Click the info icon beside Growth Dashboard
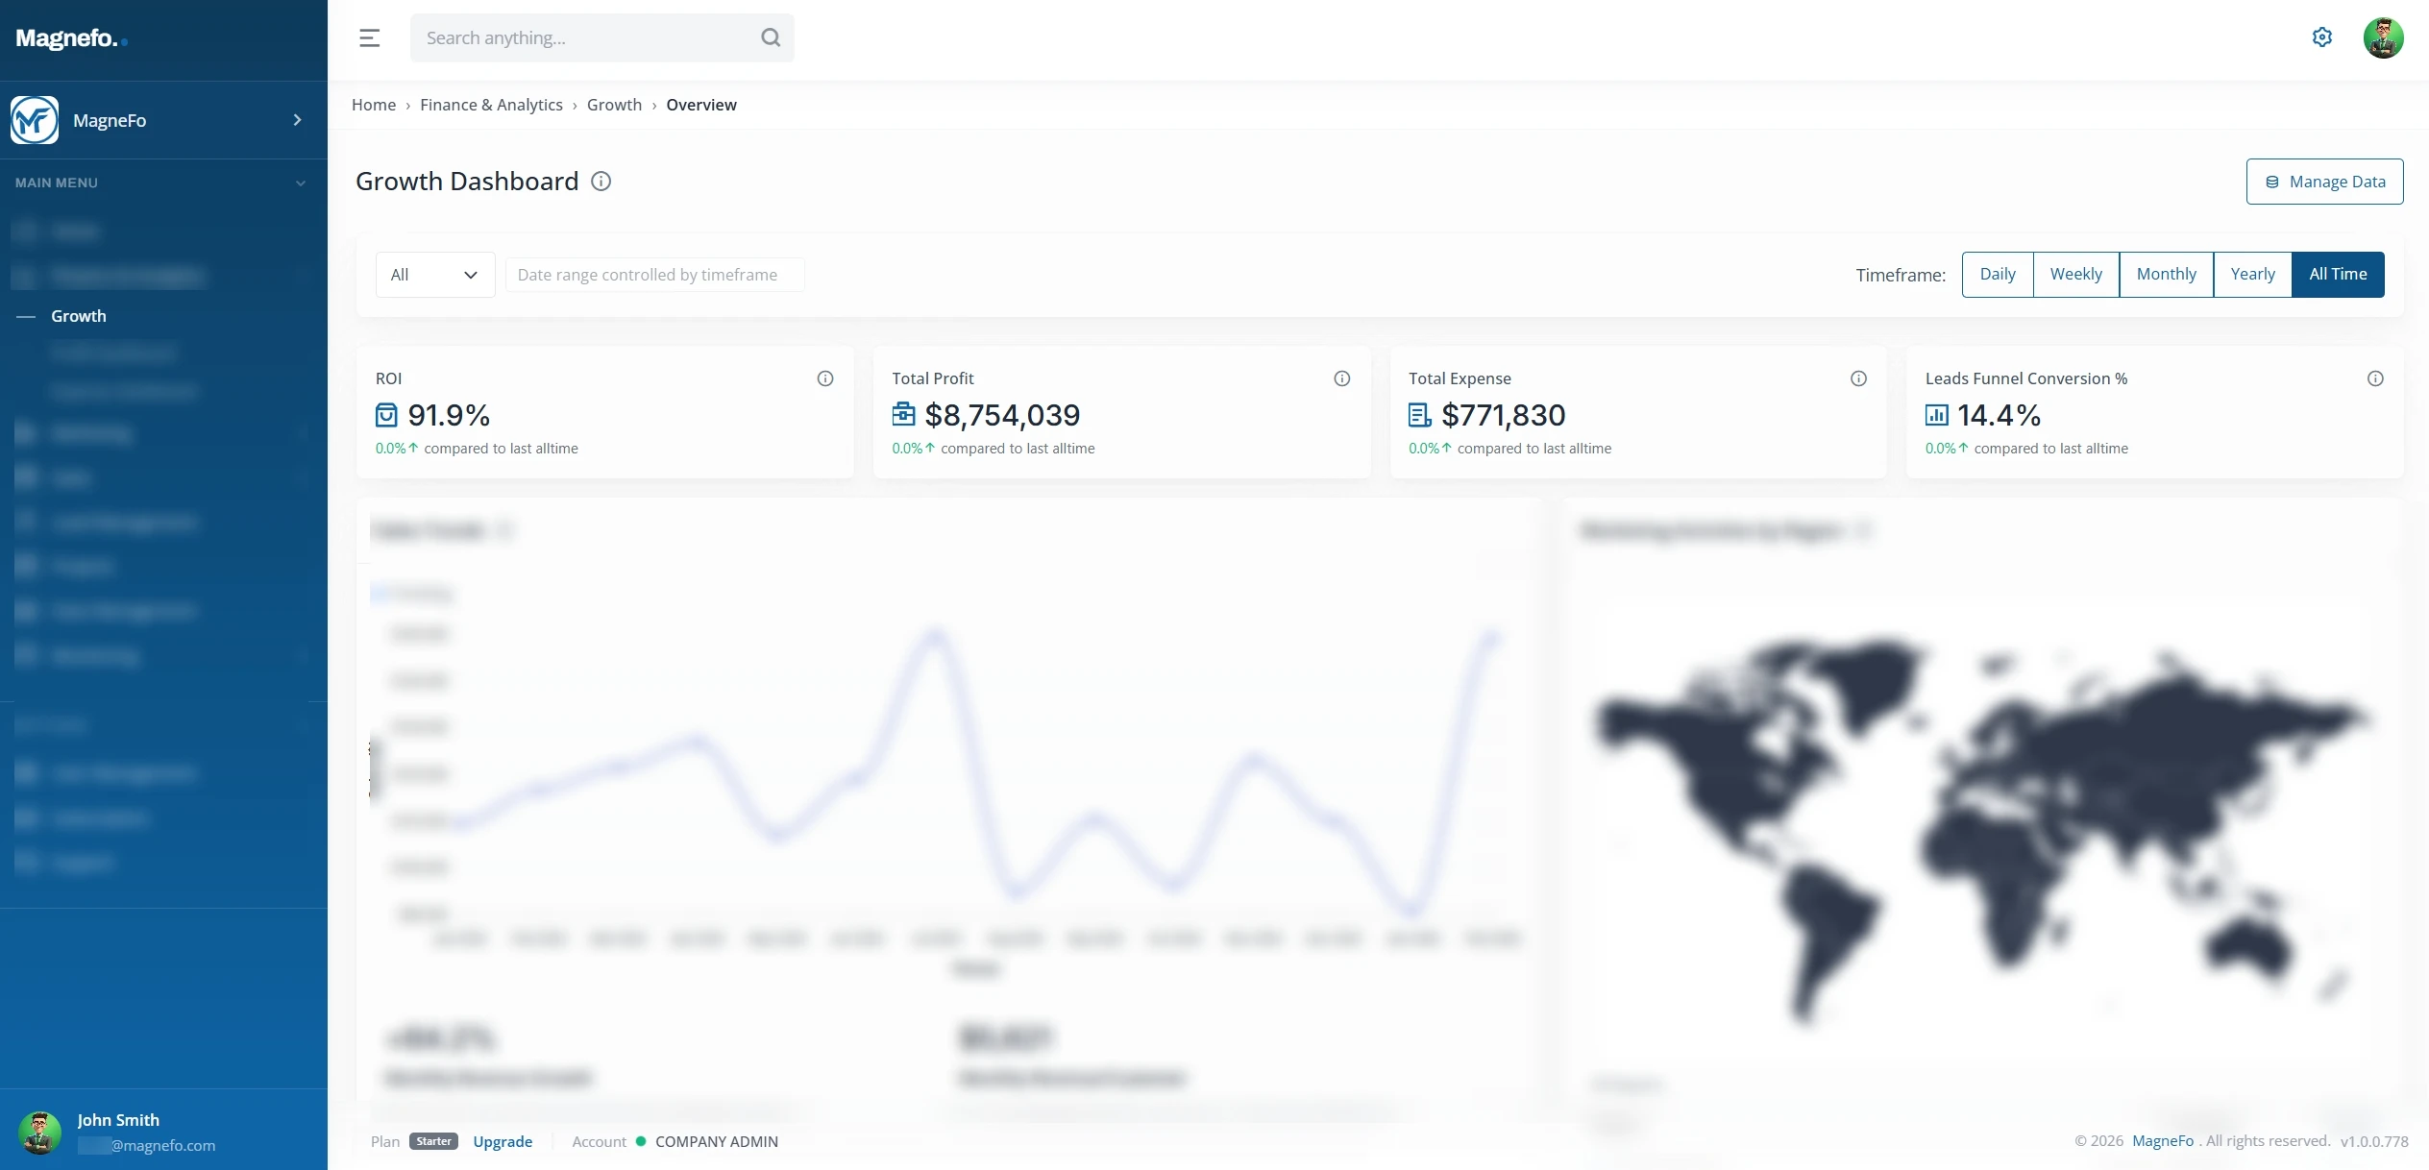 601,182
